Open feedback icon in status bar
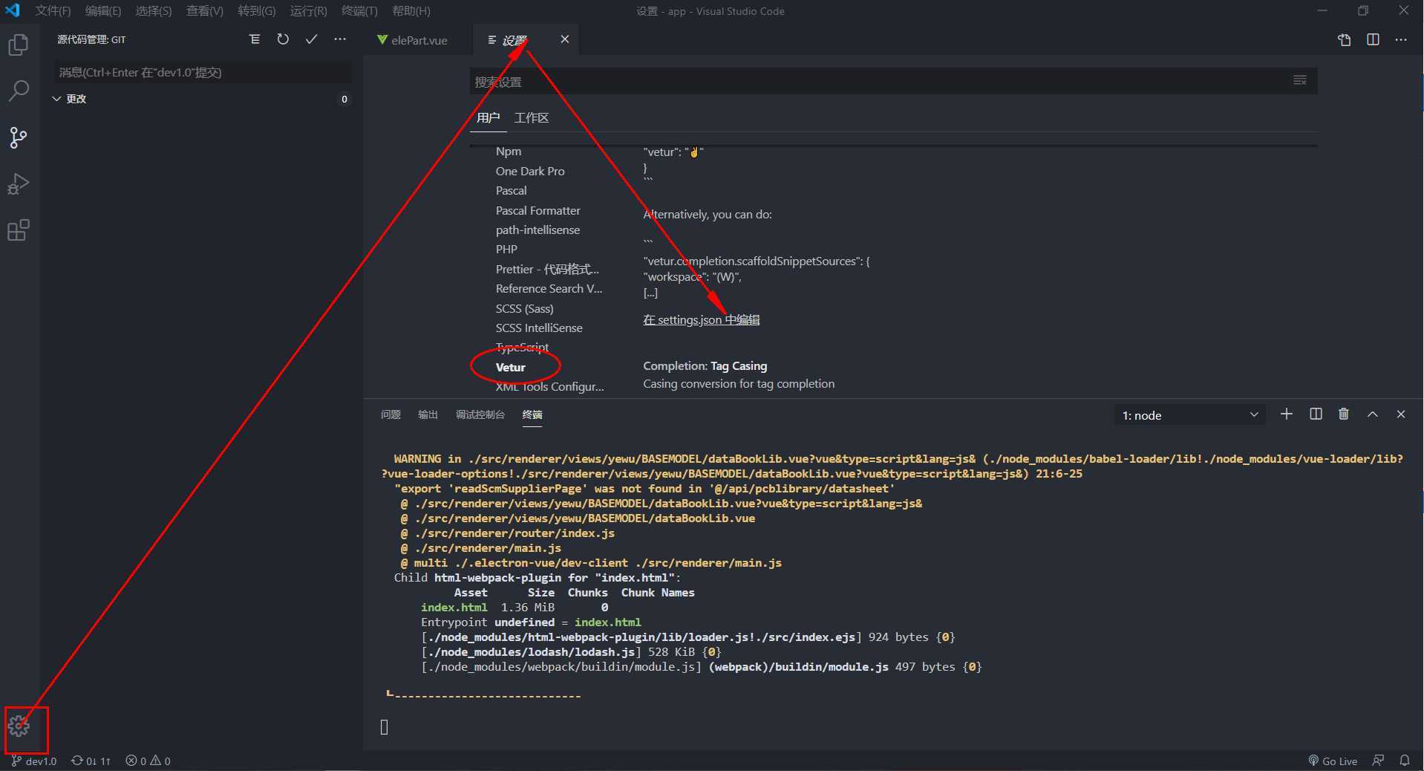The image size is (1424, 771). pyautogui.click(x=1378, y=761)
